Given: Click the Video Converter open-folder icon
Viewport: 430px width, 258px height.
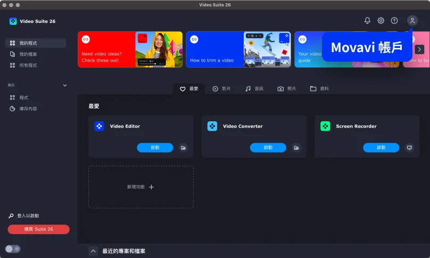Looking at the screenshot, I should (x=296, y=148).
